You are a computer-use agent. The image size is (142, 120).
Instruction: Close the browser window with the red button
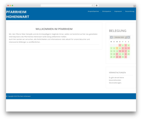[x=8, y=5]
